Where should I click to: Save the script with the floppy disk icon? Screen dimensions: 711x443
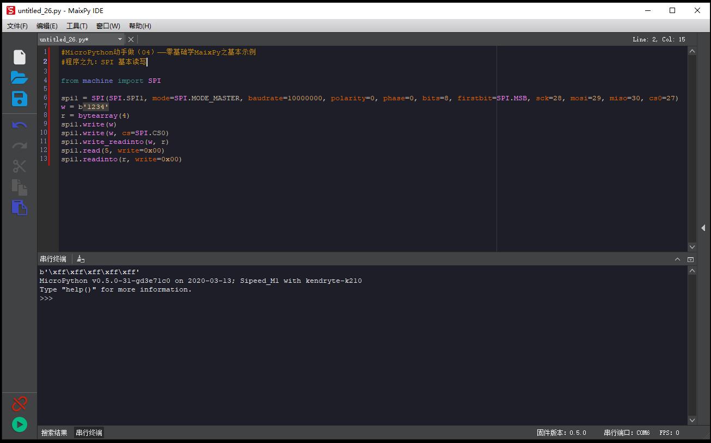click(20, 99)
